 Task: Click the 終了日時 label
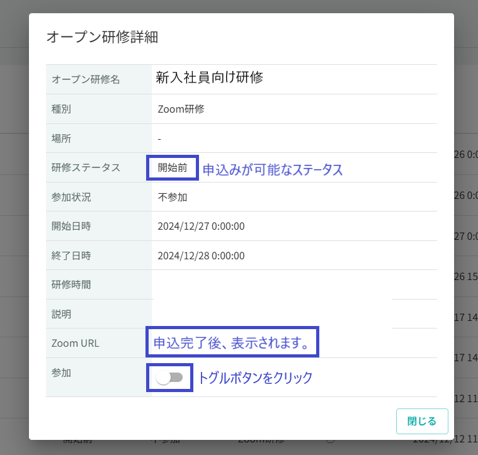[71, 256]
